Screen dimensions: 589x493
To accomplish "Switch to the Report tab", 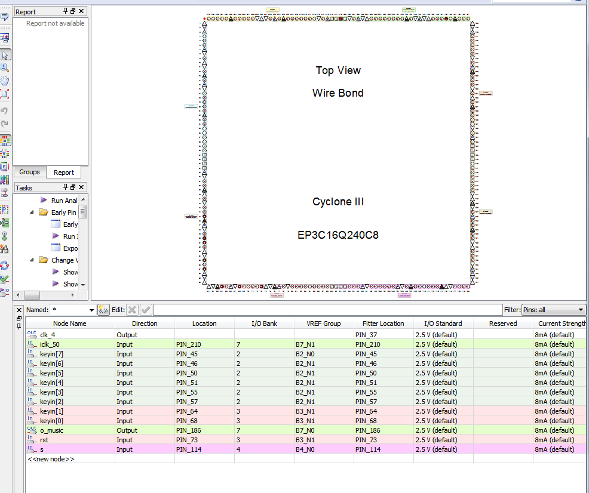I will pyautogui.click(x=64, y=172).
